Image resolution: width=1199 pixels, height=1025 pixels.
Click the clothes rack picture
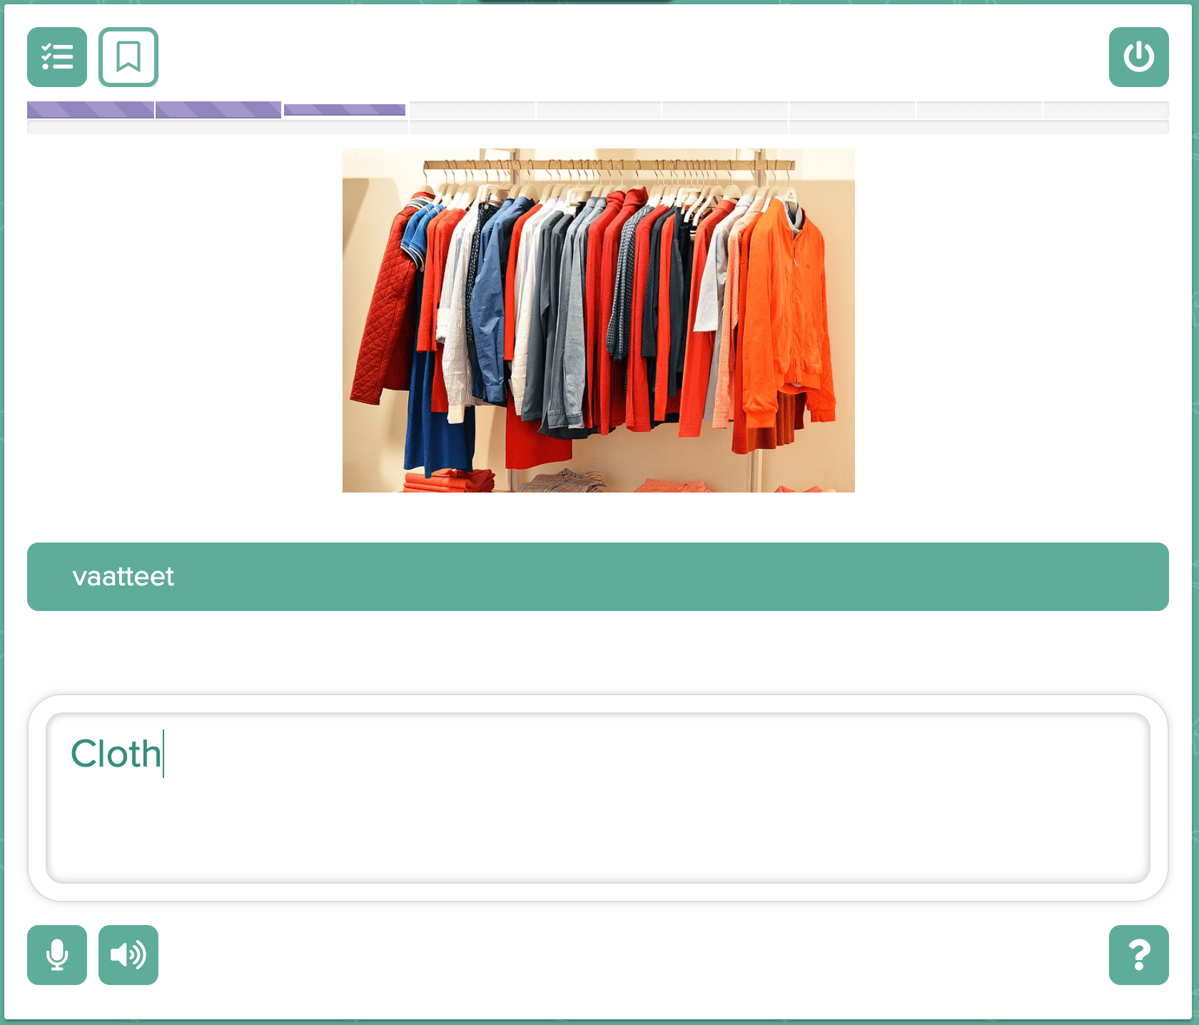click(599, 320)
